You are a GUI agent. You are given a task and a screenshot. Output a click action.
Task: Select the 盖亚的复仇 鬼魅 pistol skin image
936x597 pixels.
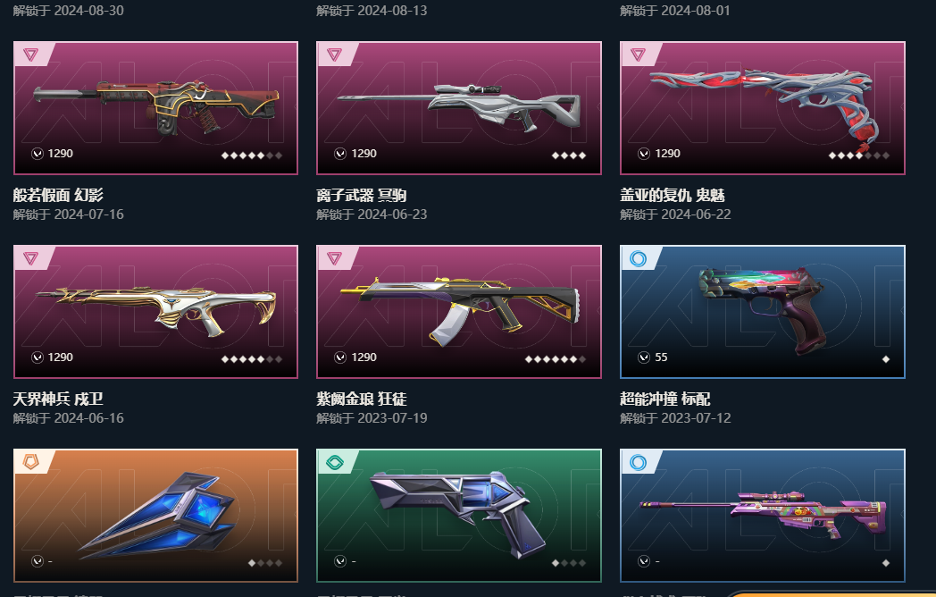[x=763, y=108]
